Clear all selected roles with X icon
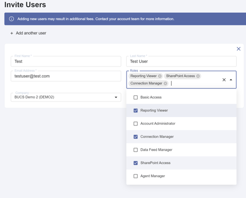246x198 pixels. 224,80
